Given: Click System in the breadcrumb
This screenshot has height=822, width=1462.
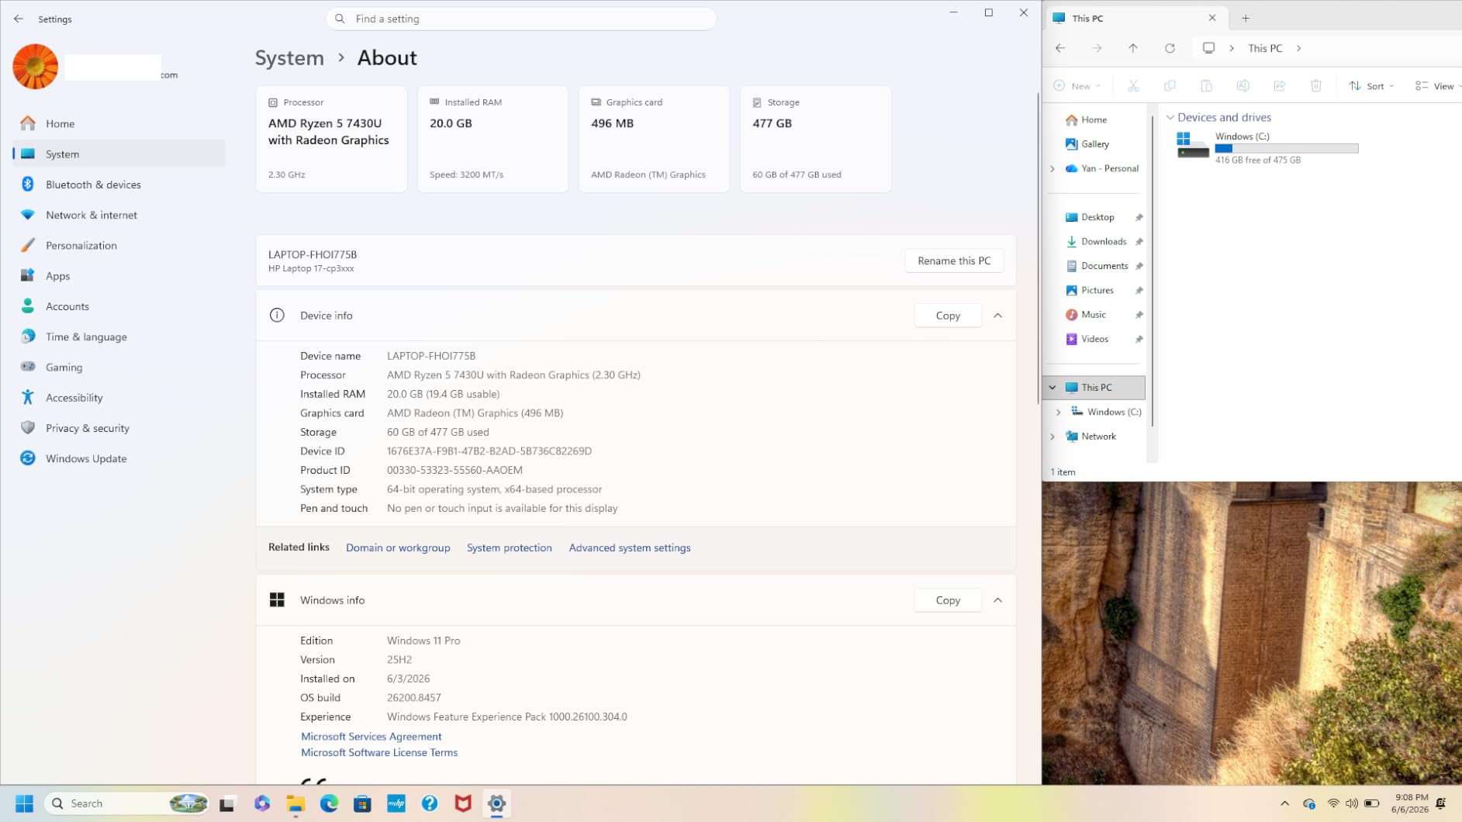Looking at the screenshot, I should [x=289, y=58].
